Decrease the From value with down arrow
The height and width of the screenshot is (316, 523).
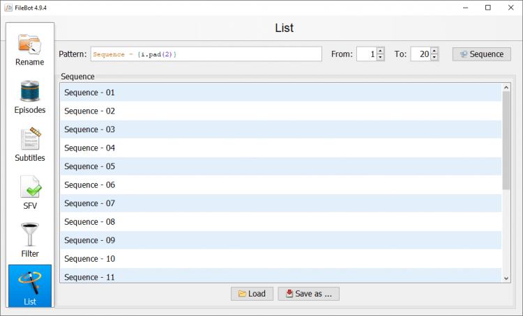380,57
